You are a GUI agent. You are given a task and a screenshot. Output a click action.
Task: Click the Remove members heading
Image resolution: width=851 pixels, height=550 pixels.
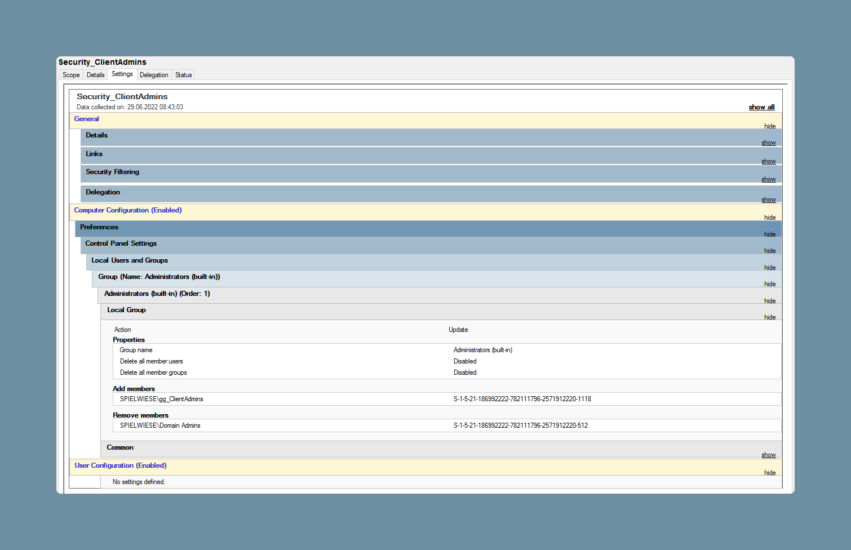tap(140, 415)
